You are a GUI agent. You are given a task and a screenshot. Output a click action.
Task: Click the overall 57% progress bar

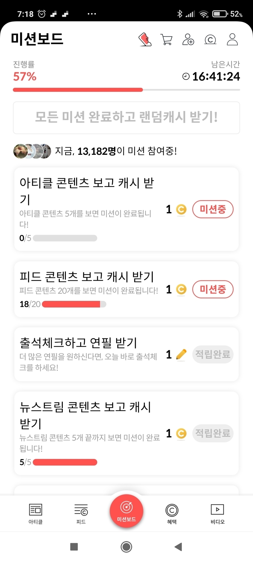click(x=127, y=90)
